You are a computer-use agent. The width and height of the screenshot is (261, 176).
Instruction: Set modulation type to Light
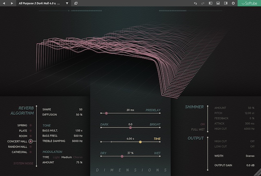tap(56, 156)
